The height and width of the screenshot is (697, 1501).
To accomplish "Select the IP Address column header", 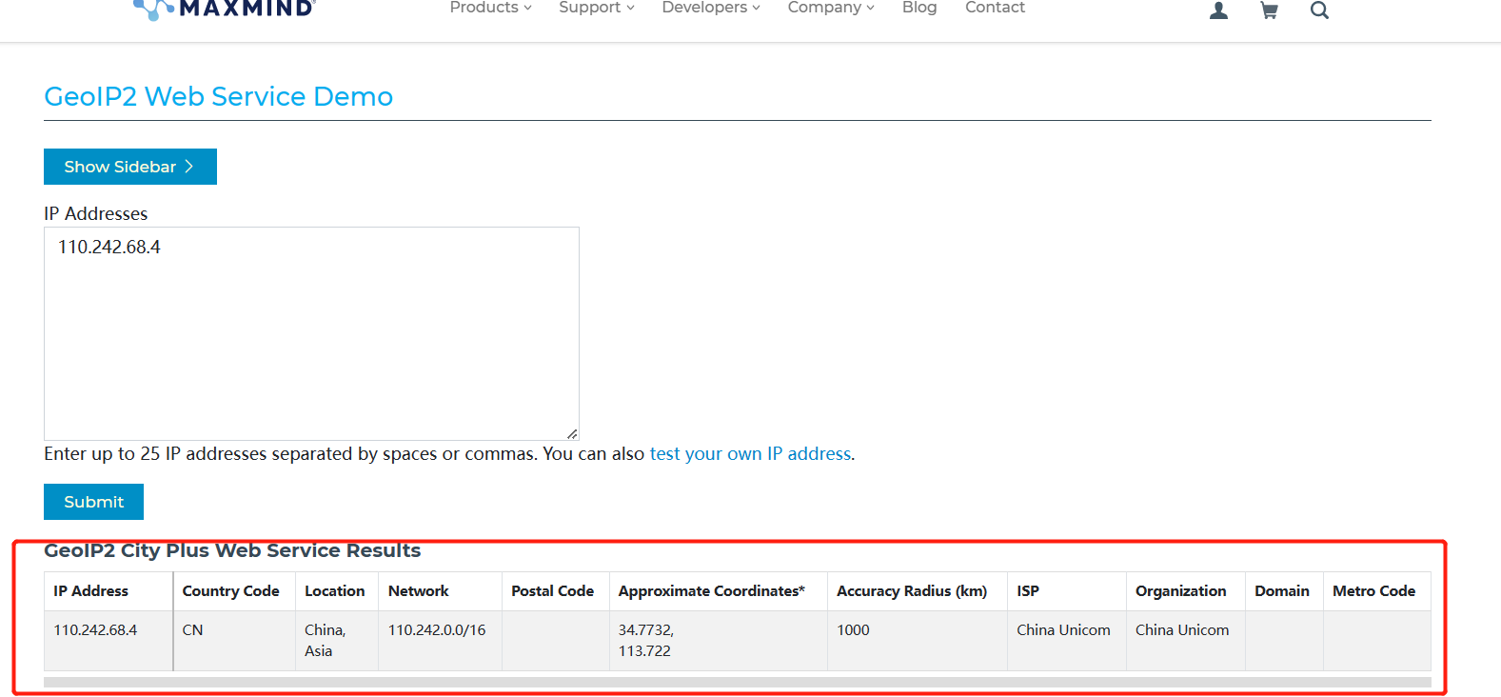I will click(109, 591).
